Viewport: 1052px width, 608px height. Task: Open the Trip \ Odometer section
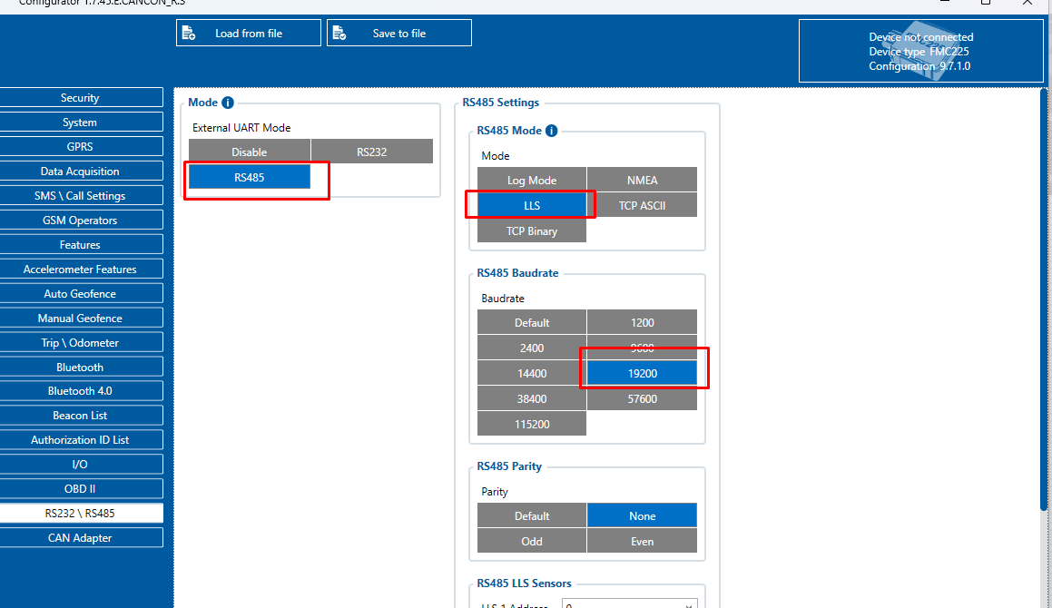(80, 343)
